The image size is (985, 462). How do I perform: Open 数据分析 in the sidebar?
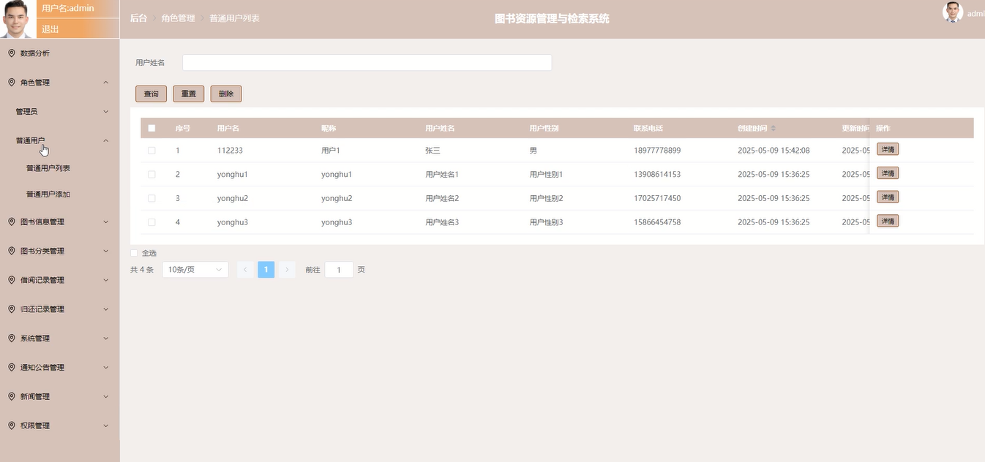tap(35, 53)
